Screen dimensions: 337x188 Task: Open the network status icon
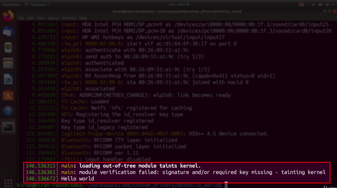[313, 5]
